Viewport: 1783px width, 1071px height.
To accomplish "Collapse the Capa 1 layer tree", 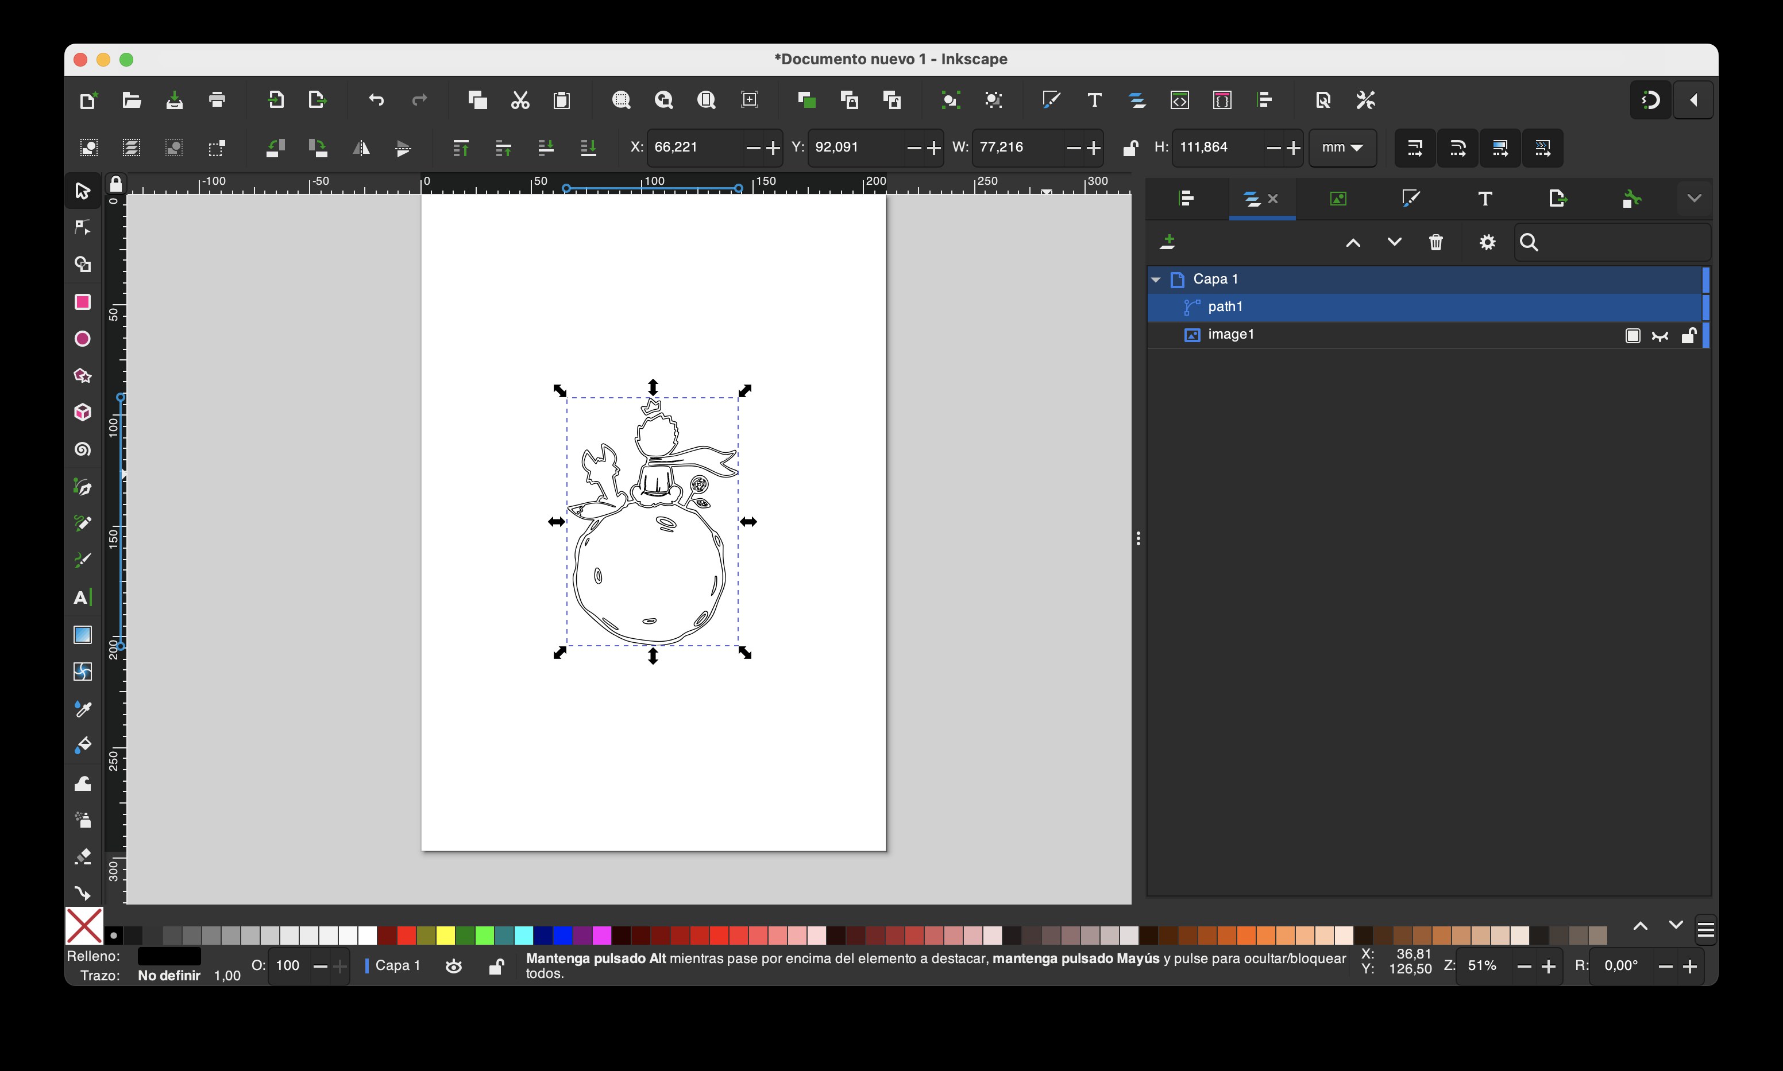I will tap(1156, 280).
